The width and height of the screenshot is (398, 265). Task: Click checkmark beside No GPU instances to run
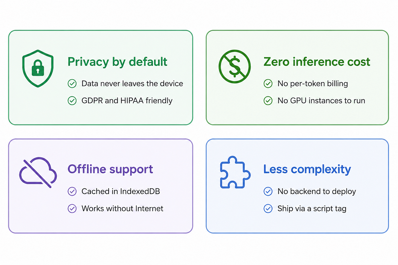click(x=268, y=101)
